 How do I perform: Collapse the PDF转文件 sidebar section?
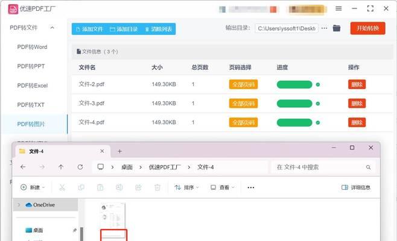52,28
